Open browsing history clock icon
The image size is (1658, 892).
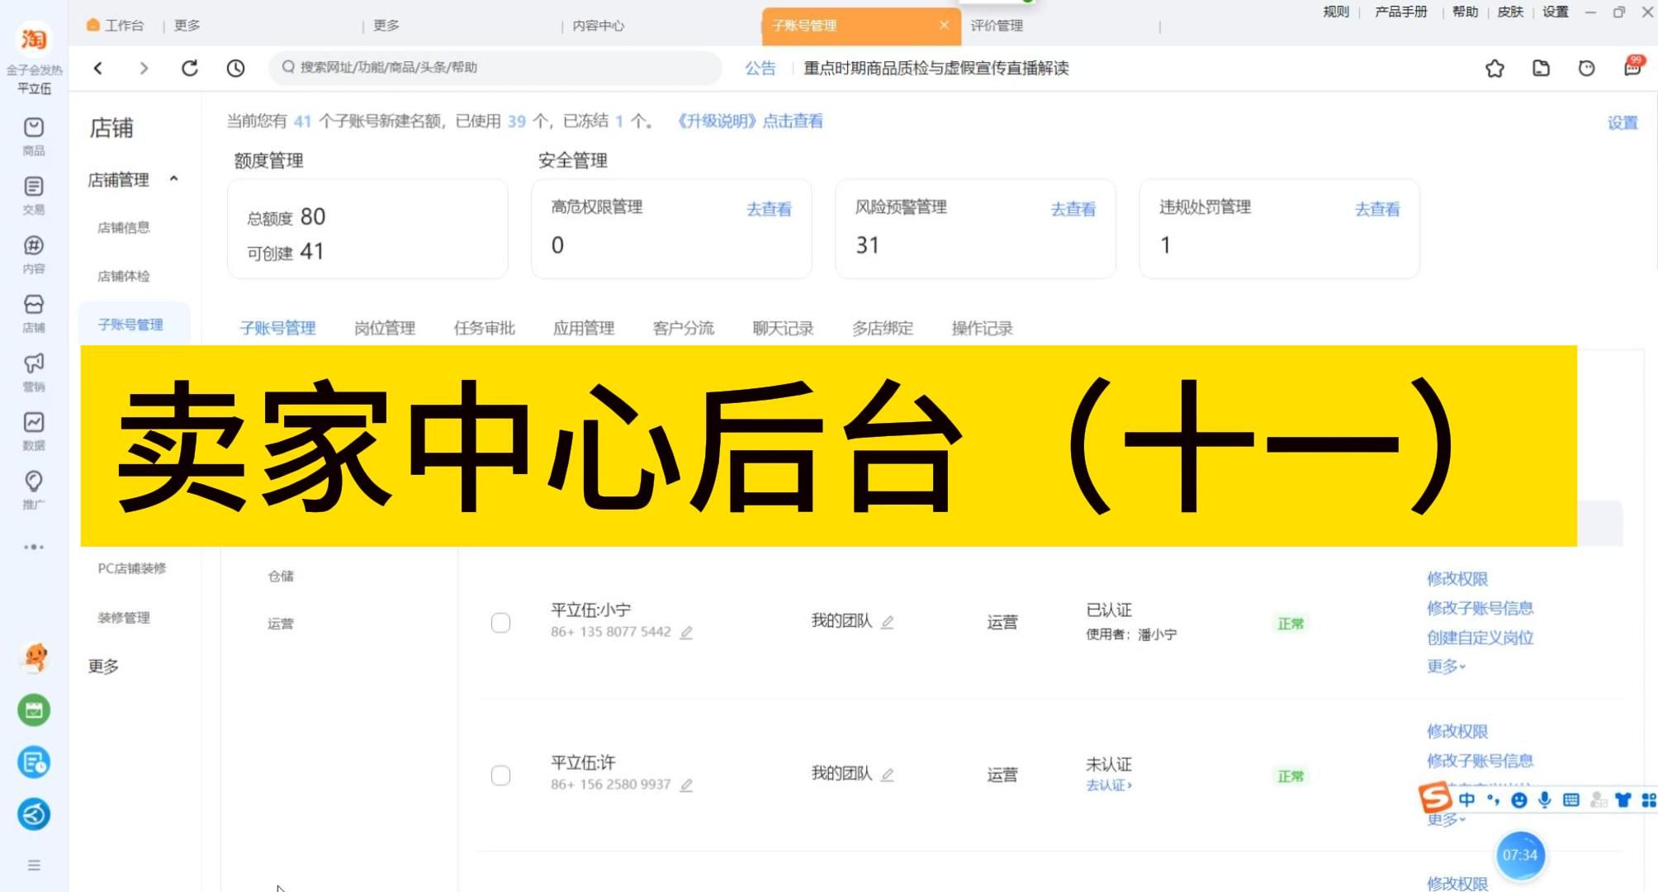(x=236, y=68)
